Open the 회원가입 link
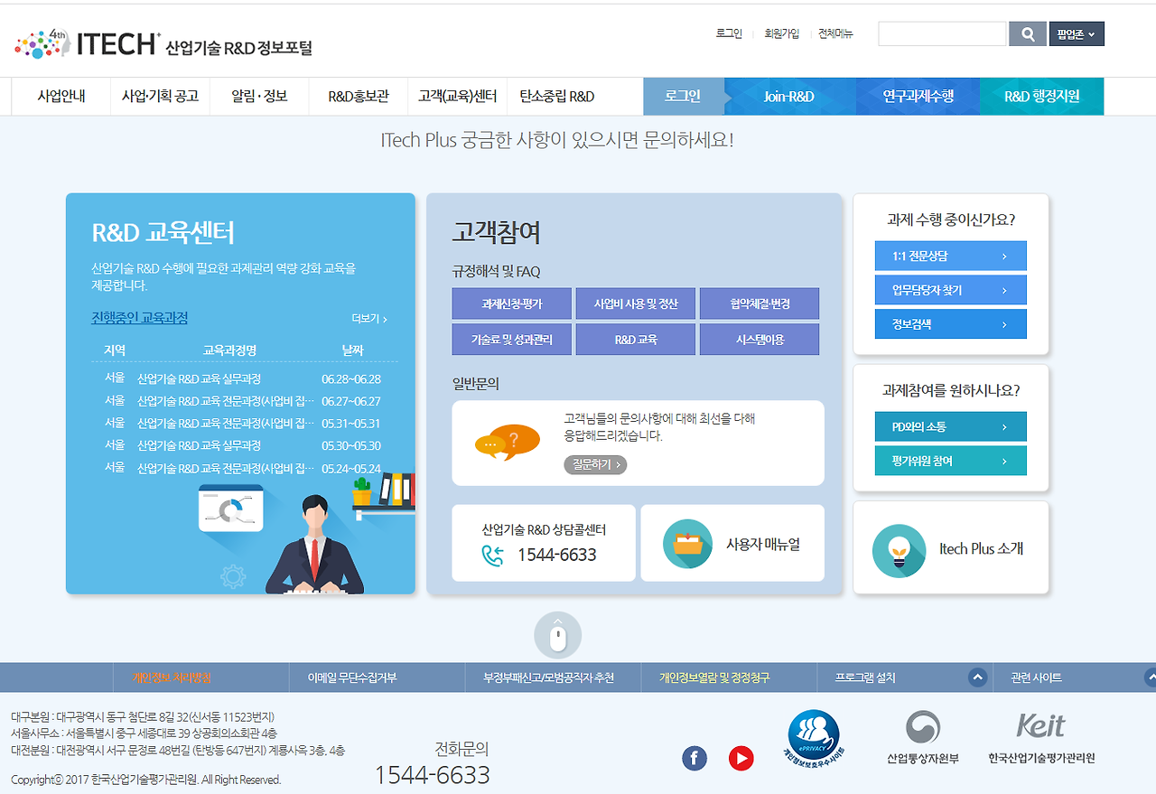The height and width of the screenshot is (794, 1156). [x=780, y=33]
